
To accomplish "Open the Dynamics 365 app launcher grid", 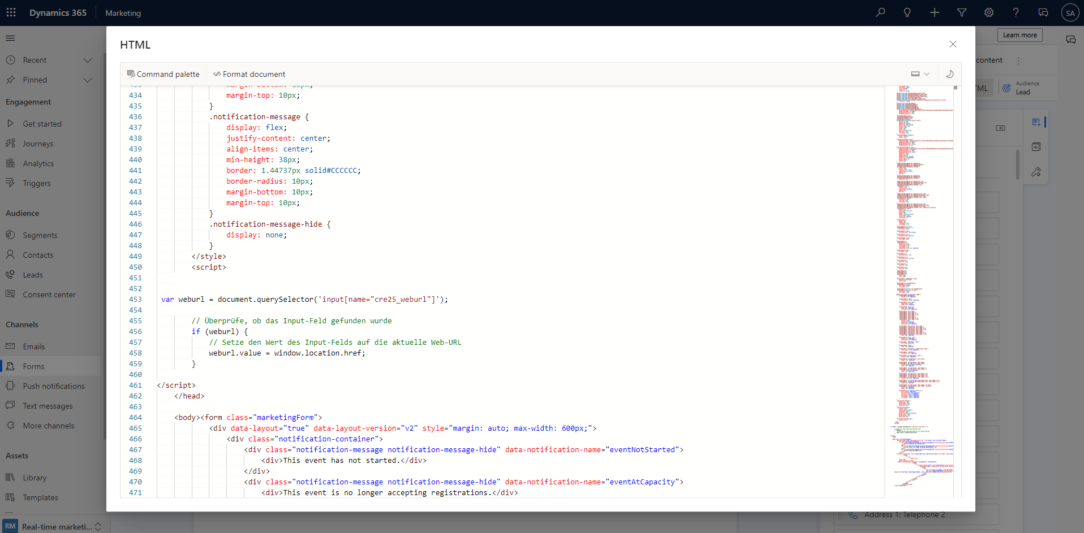I will [x=11, y=12].
